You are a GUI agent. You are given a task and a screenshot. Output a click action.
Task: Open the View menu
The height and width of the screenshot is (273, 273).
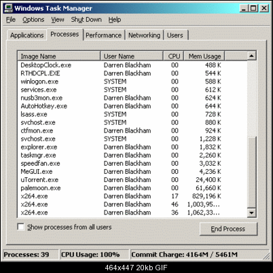click(58, 20)
